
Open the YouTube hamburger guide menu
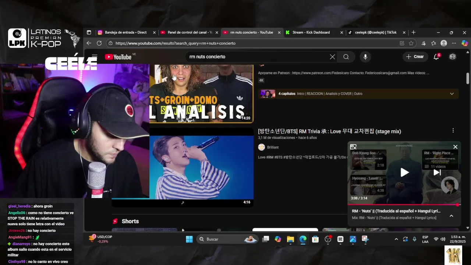click(95, 57)
